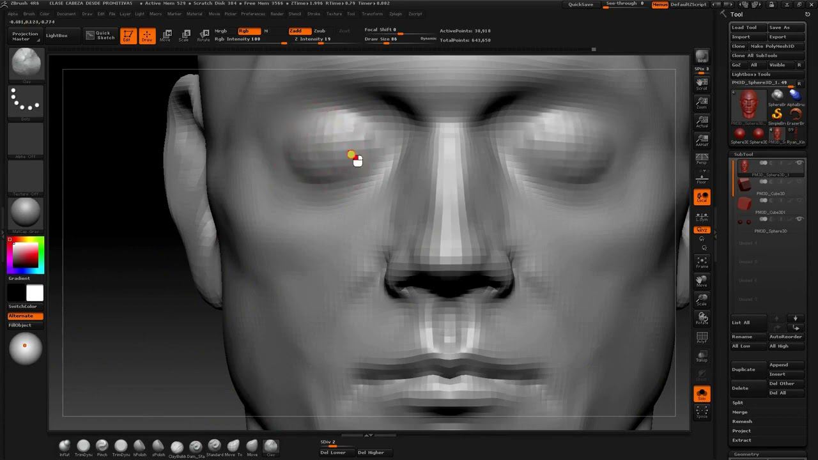Click the main color picker square

click(x=26, y=255)
